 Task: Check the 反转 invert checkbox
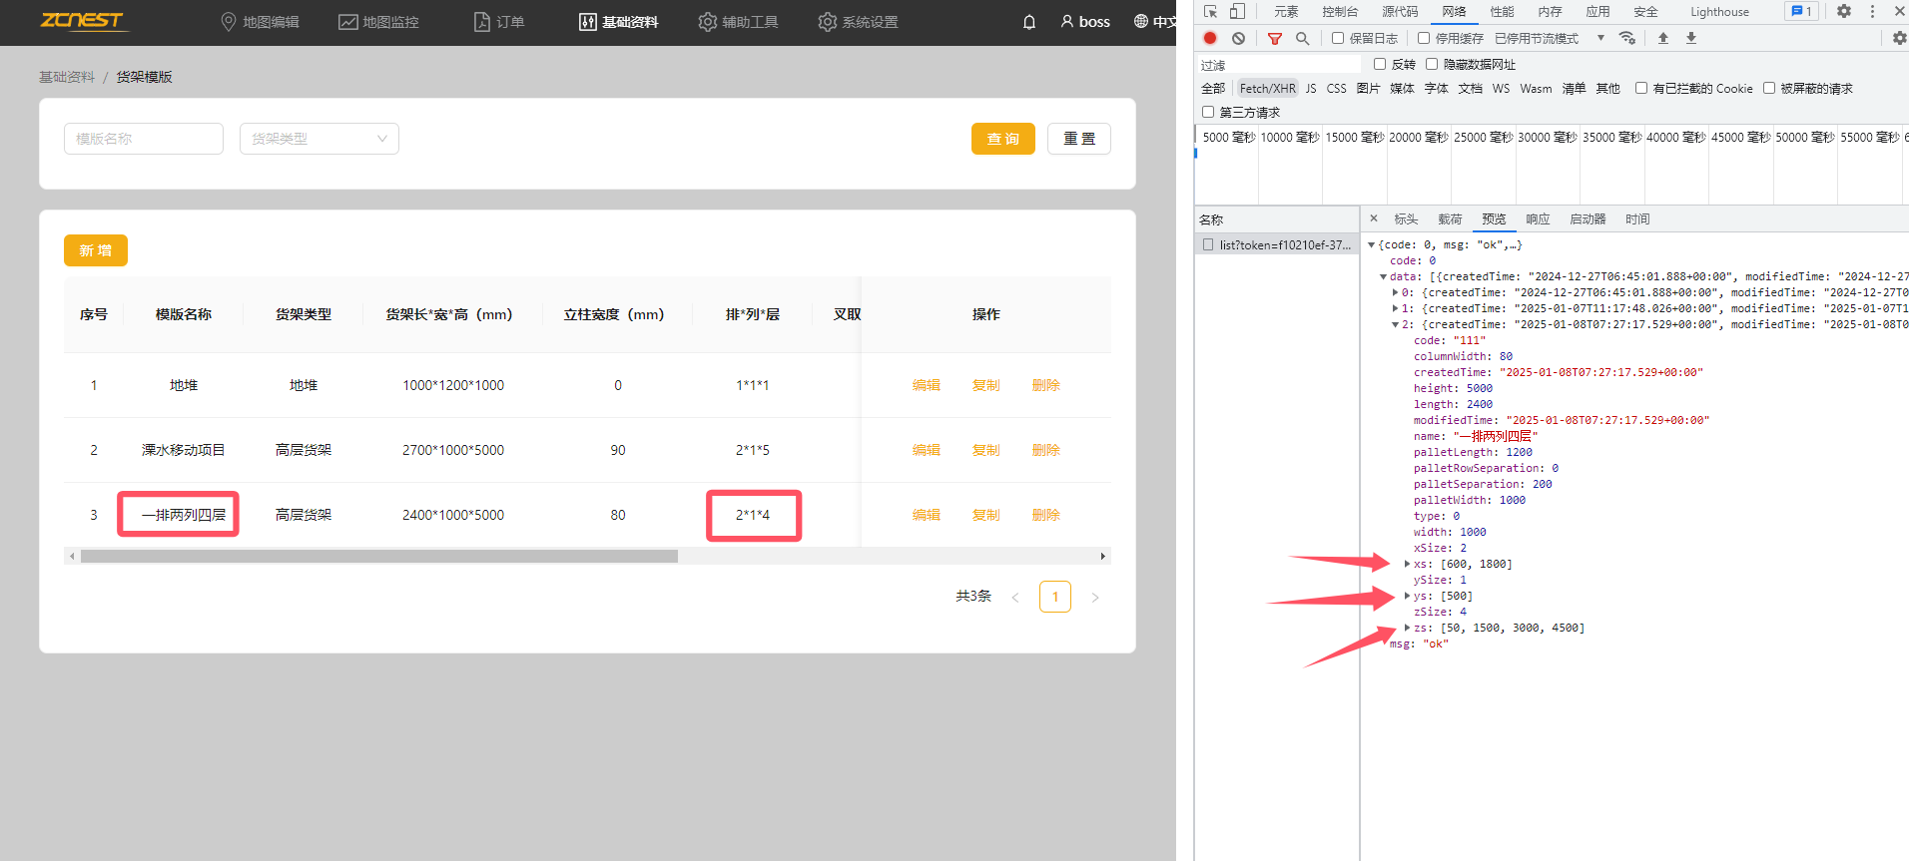pyautogui.click(x=1380, y=64)
